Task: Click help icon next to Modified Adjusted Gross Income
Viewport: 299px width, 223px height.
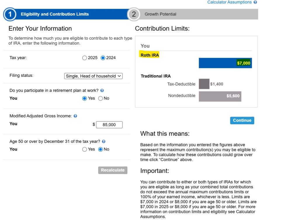Action: [x=75, y=116]
